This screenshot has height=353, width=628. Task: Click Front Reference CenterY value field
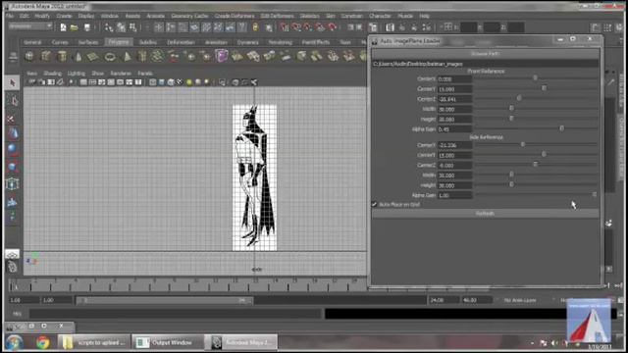point(454,89)
